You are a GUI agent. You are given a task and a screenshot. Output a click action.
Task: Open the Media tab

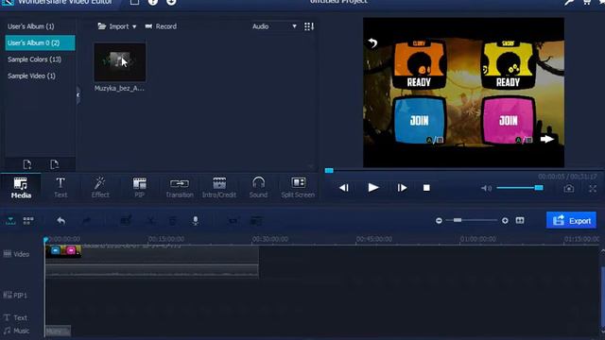tap(21, 188)
